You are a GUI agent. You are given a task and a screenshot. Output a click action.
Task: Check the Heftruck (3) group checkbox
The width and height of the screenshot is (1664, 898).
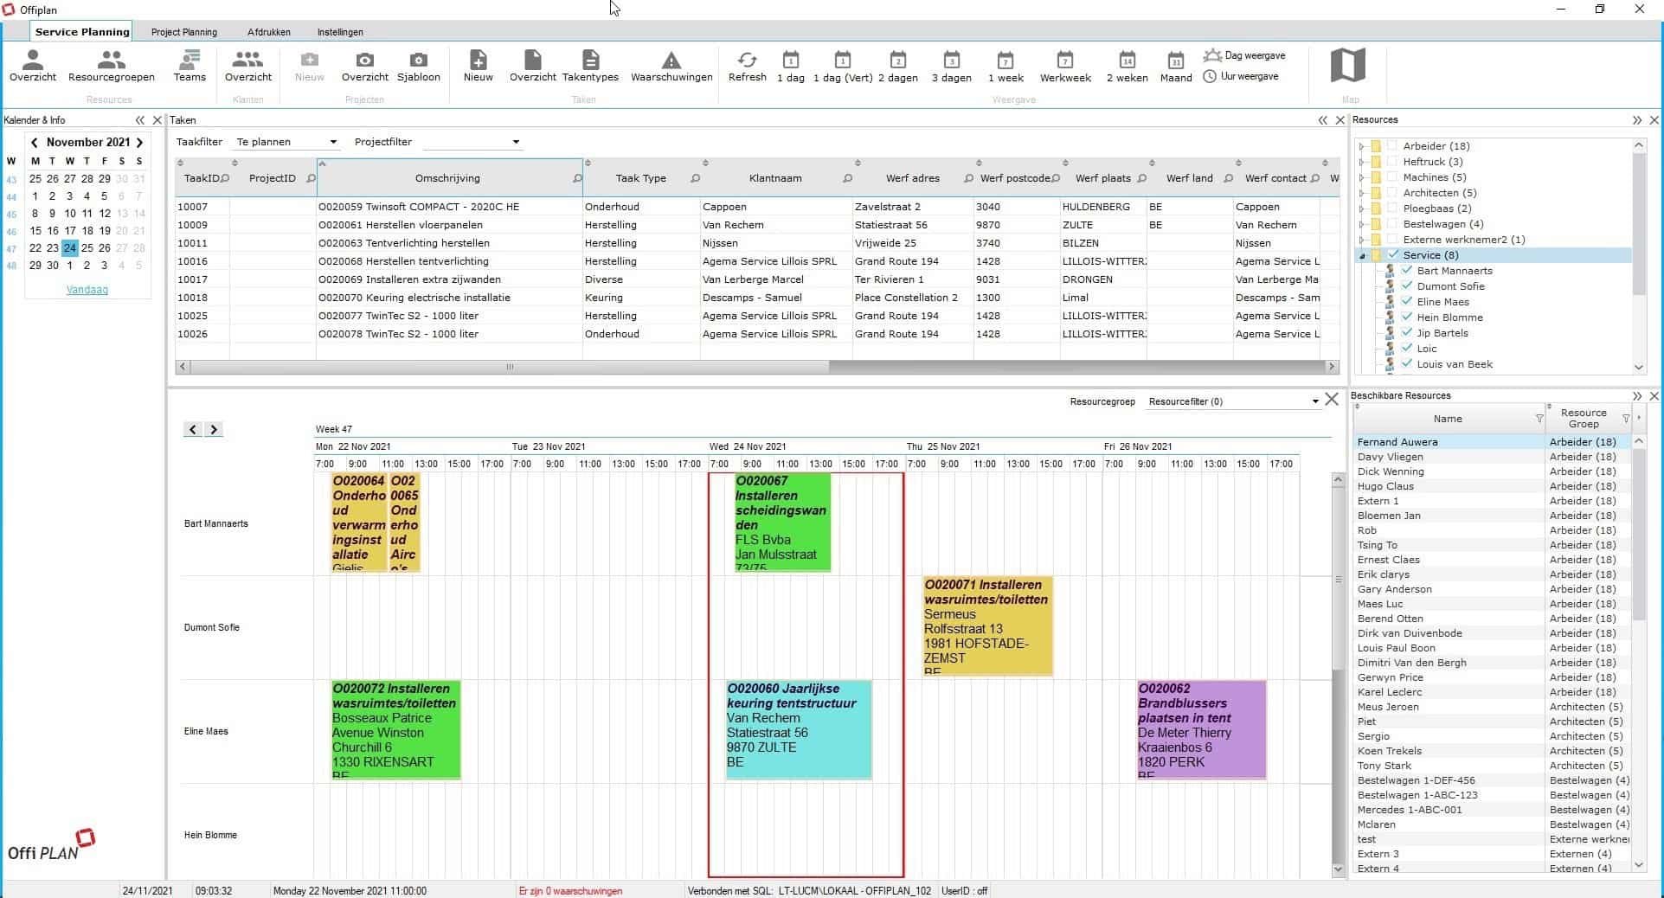(1392, 161)
